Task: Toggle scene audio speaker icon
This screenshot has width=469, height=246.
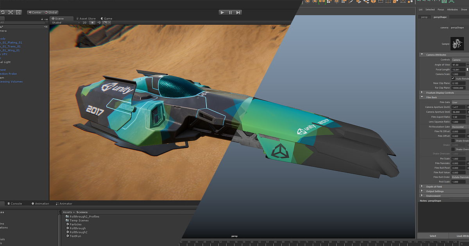Action: coord(99,23)
